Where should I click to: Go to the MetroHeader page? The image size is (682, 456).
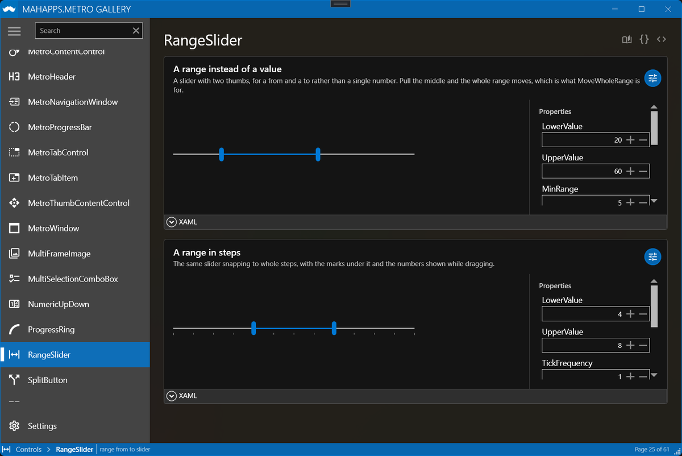pyautogui.click(x=75, y=77)
